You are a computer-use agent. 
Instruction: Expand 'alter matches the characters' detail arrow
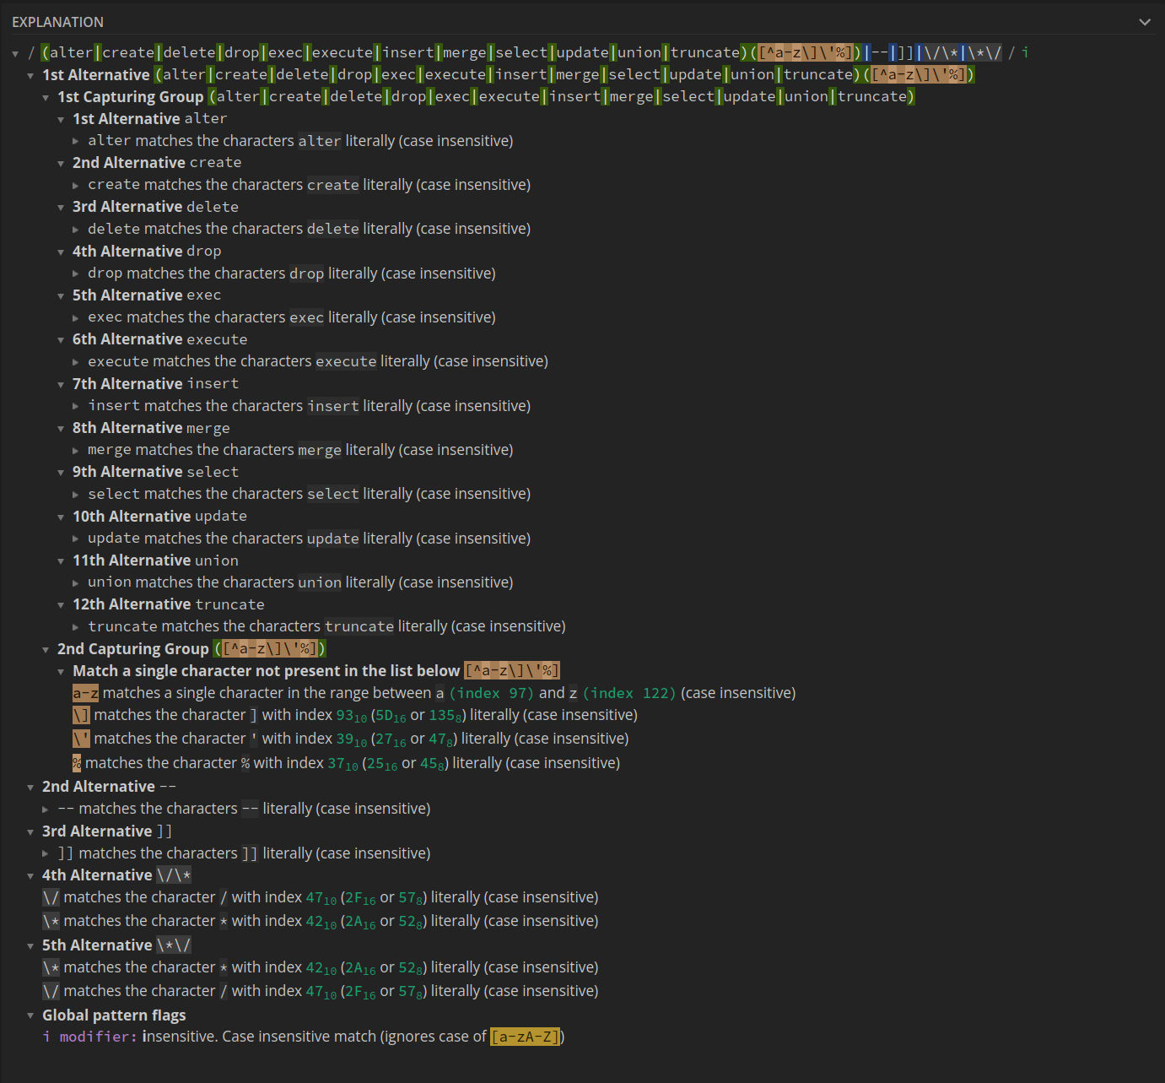(x=76, y=141)
